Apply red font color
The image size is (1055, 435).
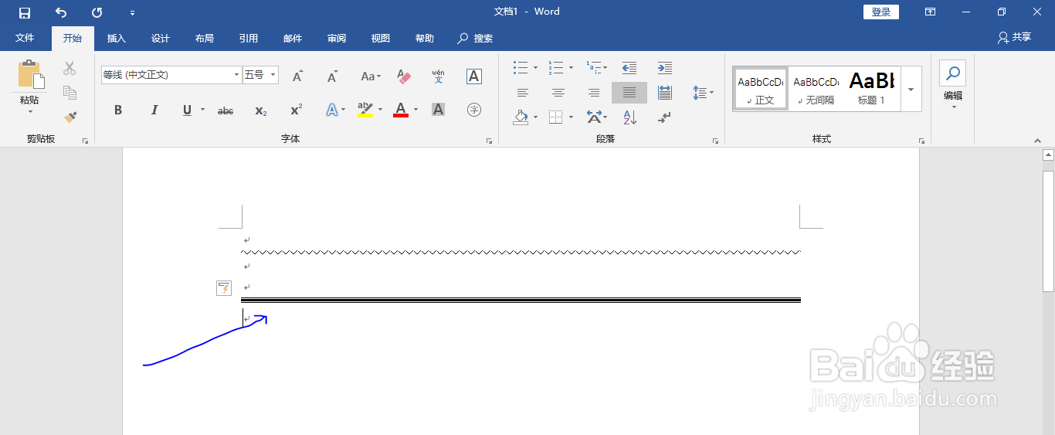(401, 110)
